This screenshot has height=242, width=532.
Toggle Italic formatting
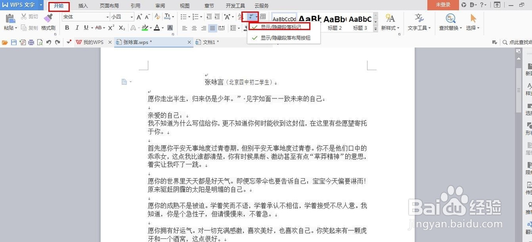pos(77,28)
